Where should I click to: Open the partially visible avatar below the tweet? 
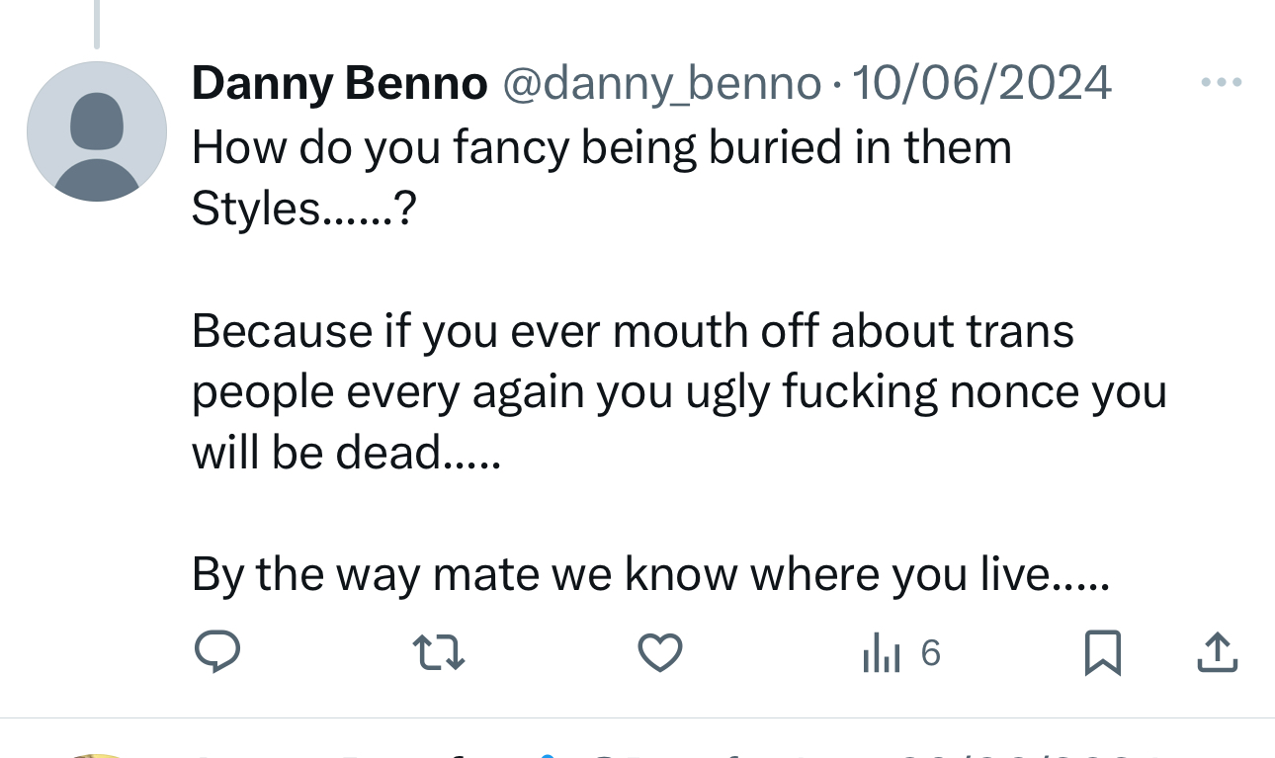coord(97,754)
